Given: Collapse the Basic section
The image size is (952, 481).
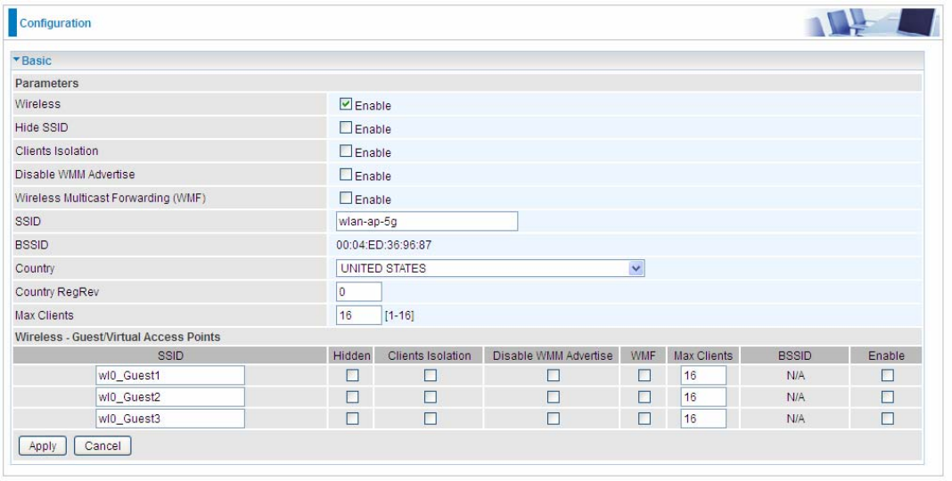Looking at the screenshot, I should click(x=33, y=61).
